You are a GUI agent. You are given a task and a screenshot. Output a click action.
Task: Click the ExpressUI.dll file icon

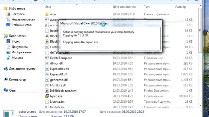pos(47,74)
